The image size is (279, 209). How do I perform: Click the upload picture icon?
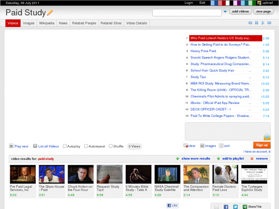[x=259, y=3]
